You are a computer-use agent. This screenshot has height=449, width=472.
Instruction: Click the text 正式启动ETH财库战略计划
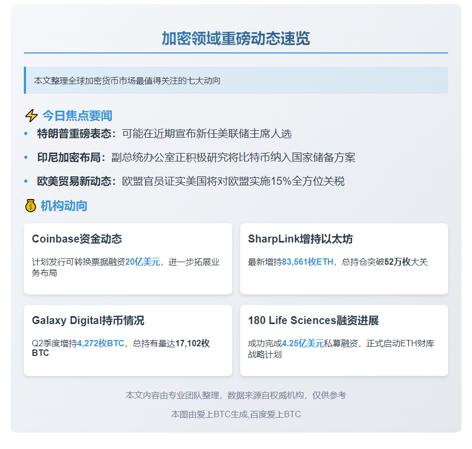point(341,349)
